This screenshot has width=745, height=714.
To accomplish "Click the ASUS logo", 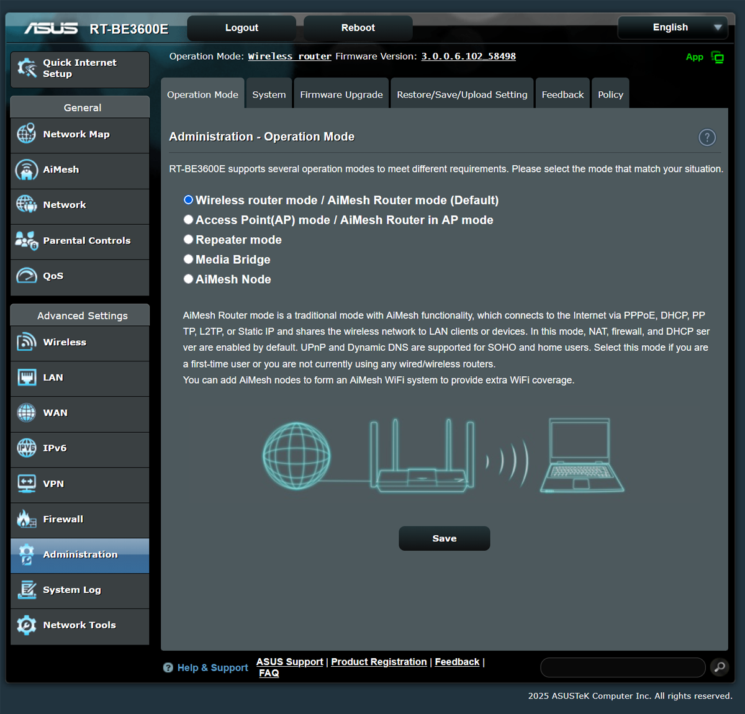I will point(51,29).
